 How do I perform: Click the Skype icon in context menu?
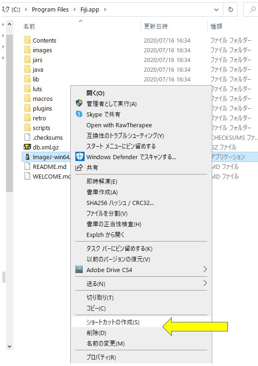79,114
